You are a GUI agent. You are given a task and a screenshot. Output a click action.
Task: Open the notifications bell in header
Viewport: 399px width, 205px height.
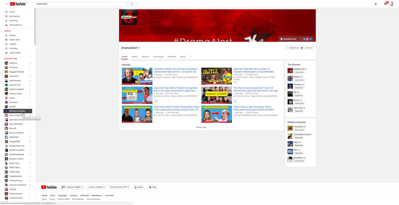(x=386, y=4)
